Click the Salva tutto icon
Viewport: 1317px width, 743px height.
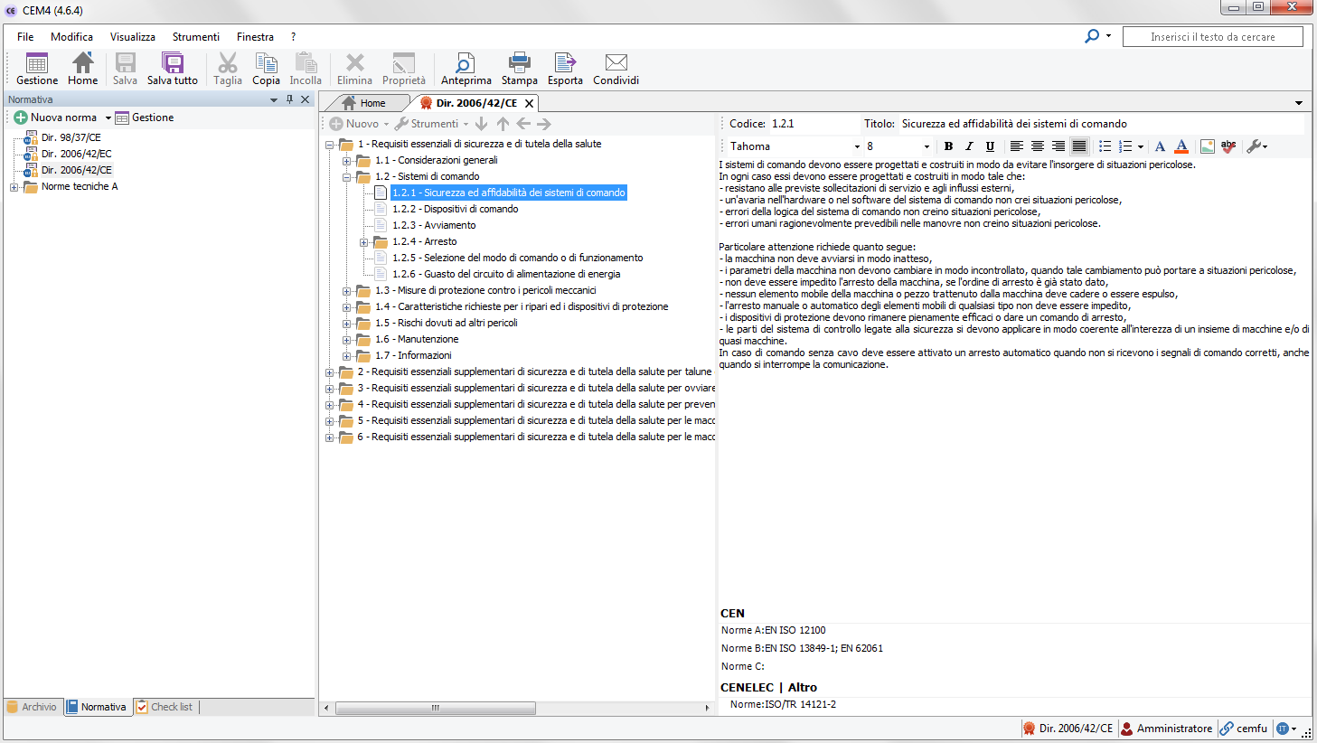pos(172,63)
